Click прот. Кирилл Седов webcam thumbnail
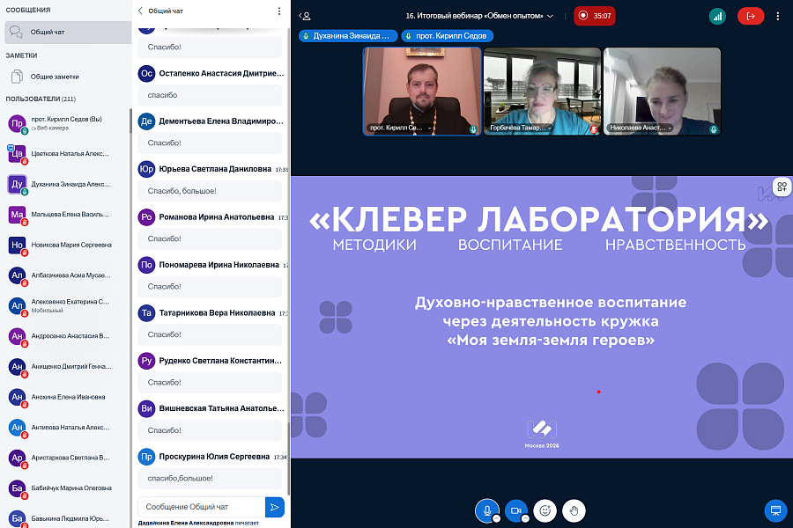The height and width of the screenshot is (528, 793). click(x=422, y=91)
